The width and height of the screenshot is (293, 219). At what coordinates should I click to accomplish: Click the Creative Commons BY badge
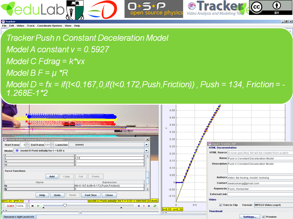(271, 7)
